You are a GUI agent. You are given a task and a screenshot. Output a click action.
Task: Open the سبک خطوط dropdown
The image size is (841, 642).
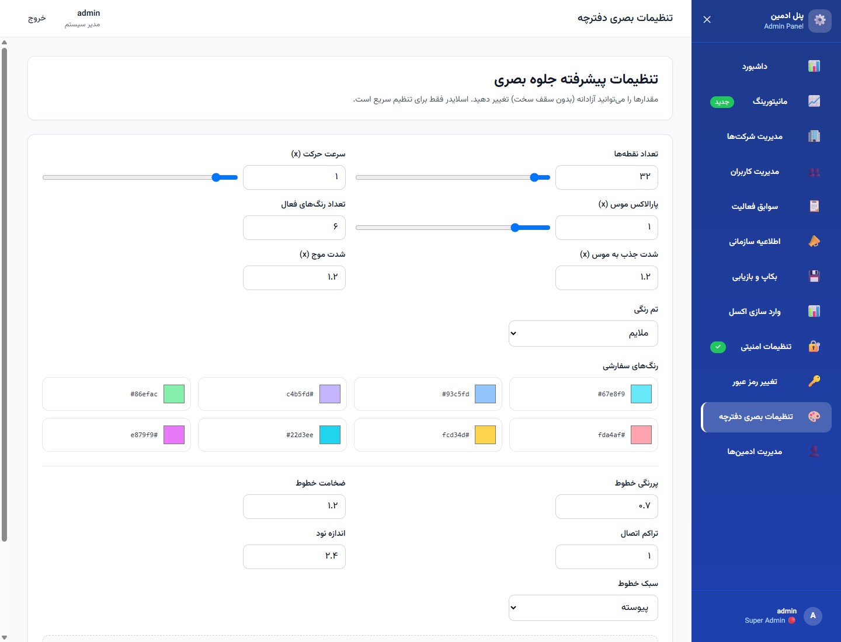point(583,608)
